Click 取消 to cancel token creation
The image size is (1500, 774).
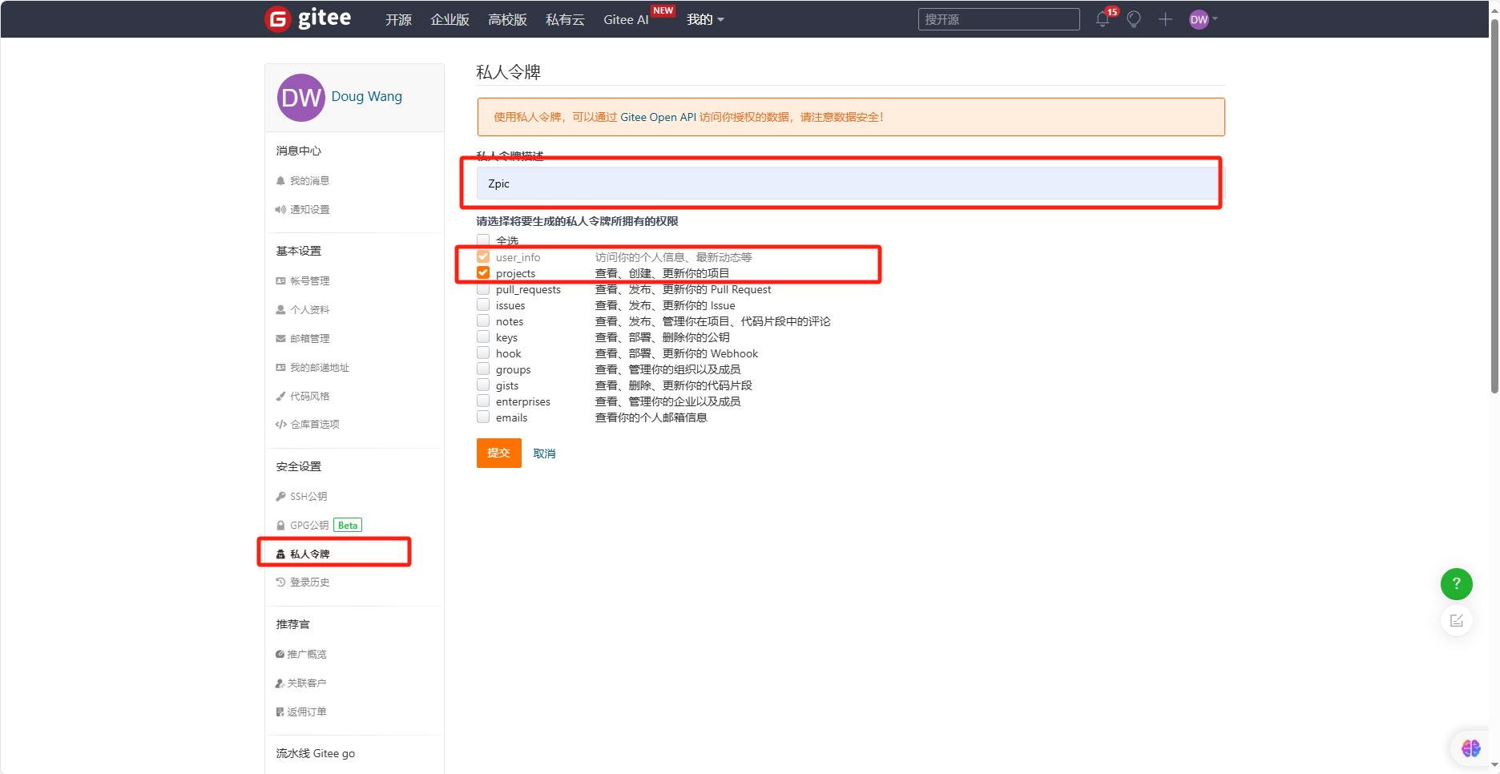click(x=544, y=453)
